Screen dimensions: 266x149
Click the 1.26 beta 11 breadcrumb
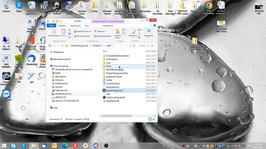(97, 46)
